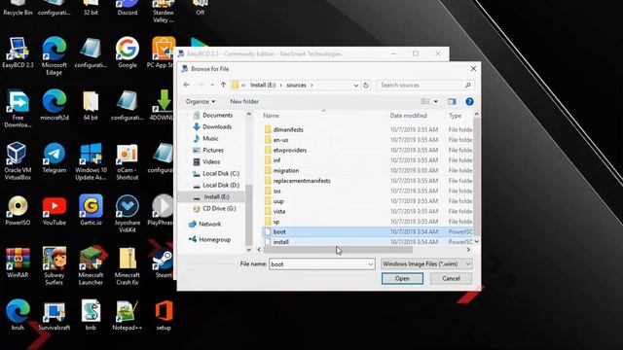Select Music in navigation pane
The width and height of the screenshot is (623, 350).
coord(210,138)
